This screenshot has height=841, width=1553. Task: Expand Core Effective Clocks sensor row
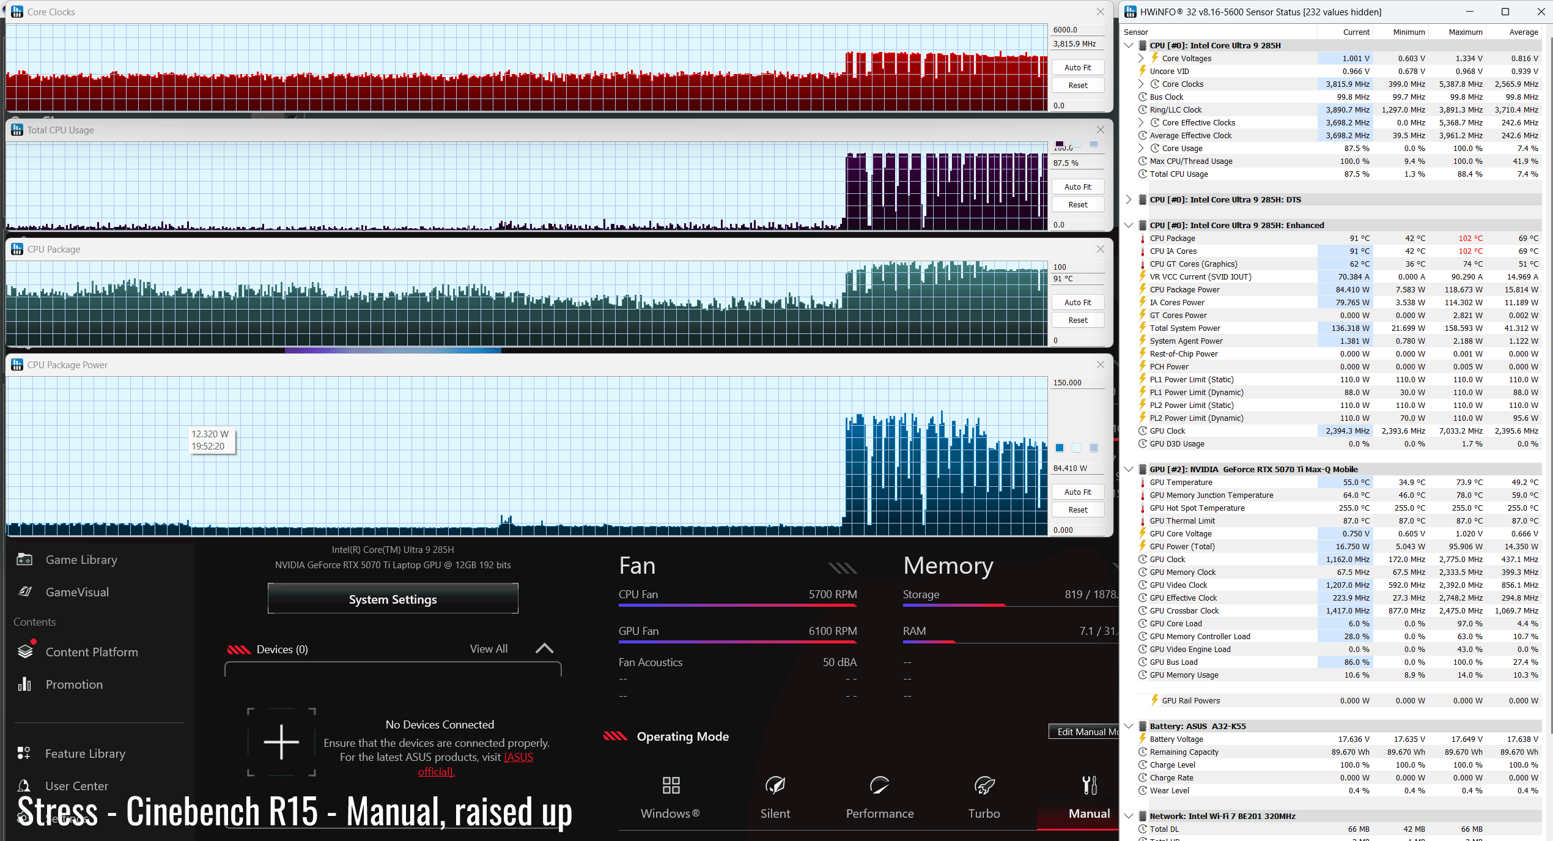coord(1141,122)
